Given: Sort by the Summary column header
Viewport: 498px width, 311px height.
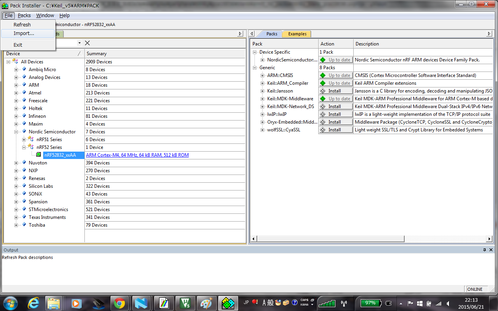Looking at the screenshot, I should click(x=165, y=54).
